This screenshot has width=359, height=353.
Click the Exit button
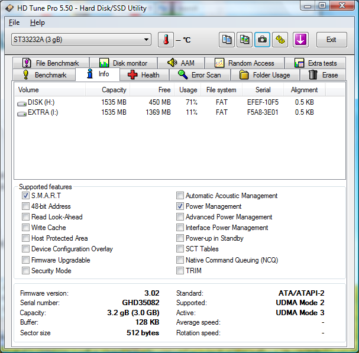coord(332,40)
